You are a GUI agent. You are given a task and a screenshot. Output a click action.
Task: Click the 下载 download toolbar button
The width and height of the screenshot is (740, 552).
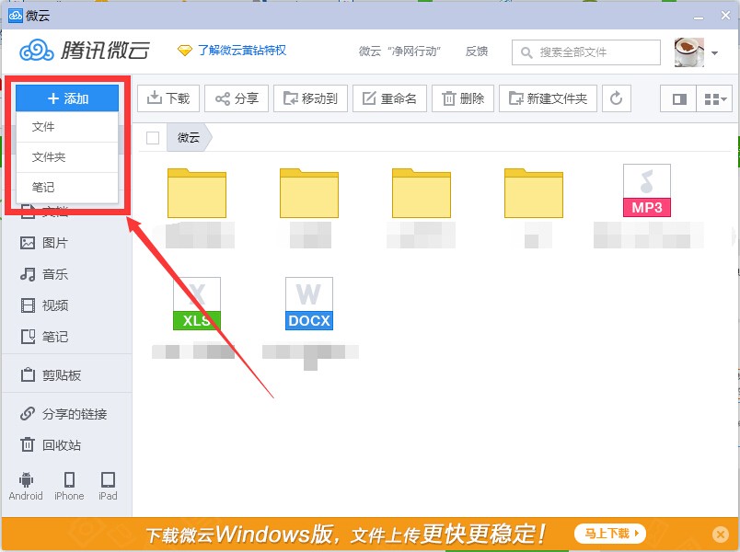(x=168, y=98)
